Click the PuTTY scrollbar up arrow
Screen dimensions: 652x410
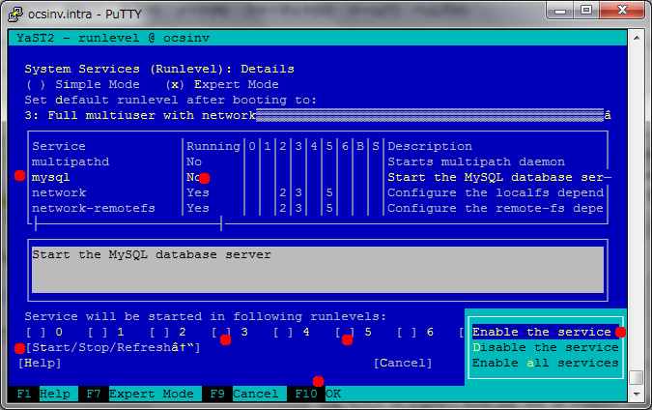pos(637,38)
